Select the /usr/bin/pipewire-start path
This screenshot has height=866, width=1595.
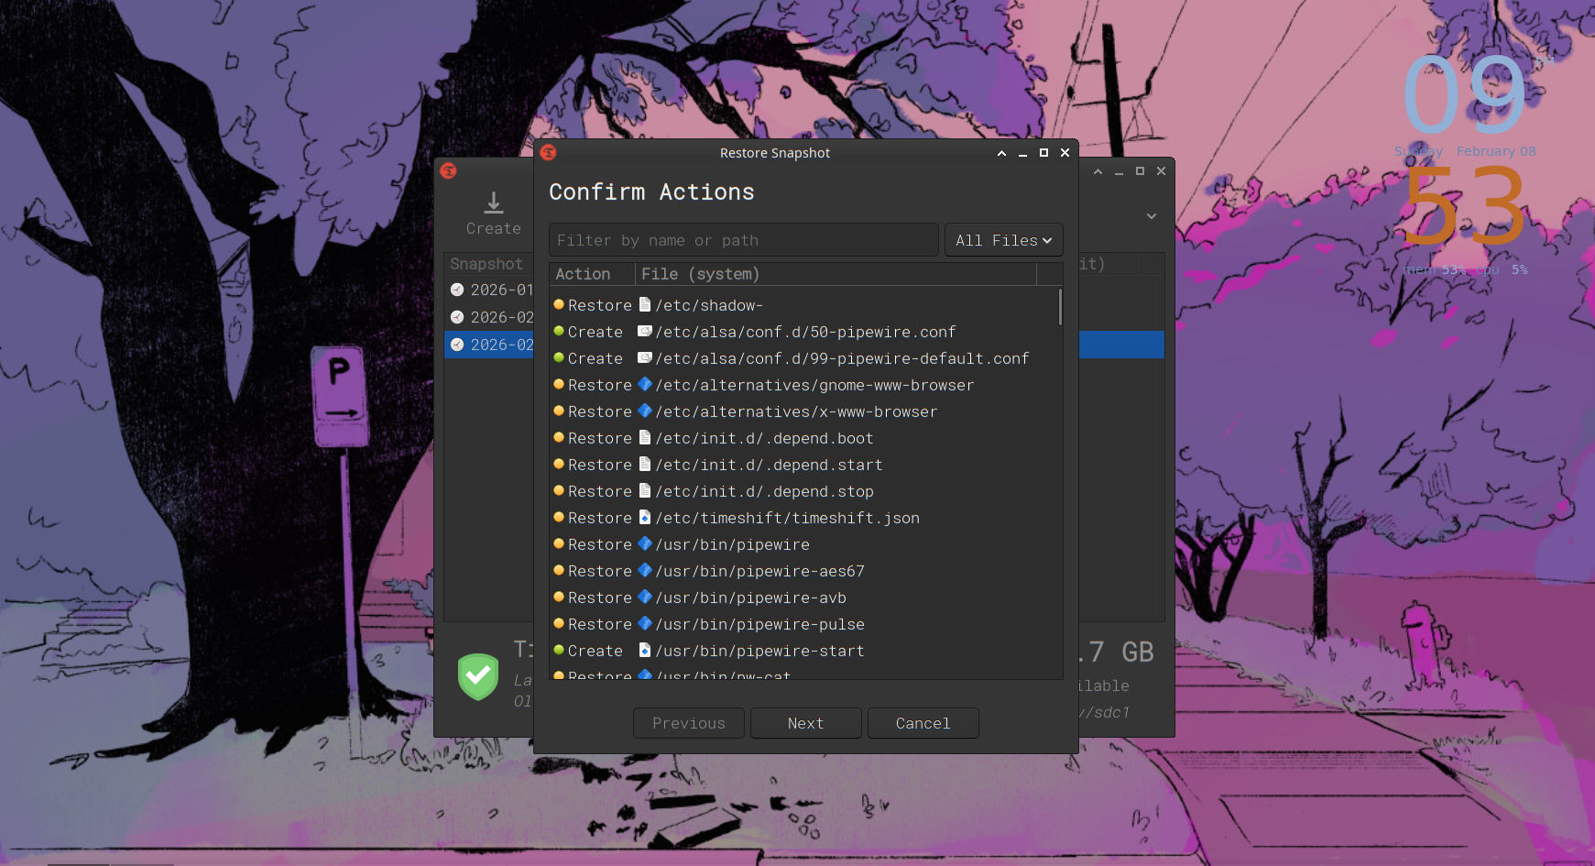[759, 651]
